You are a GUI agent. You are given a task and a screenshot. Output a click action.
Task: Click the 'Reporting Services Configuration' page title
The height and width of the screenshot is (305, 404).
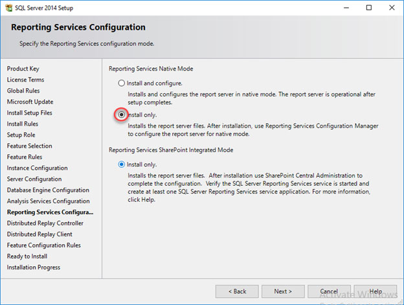coord(78,27)
